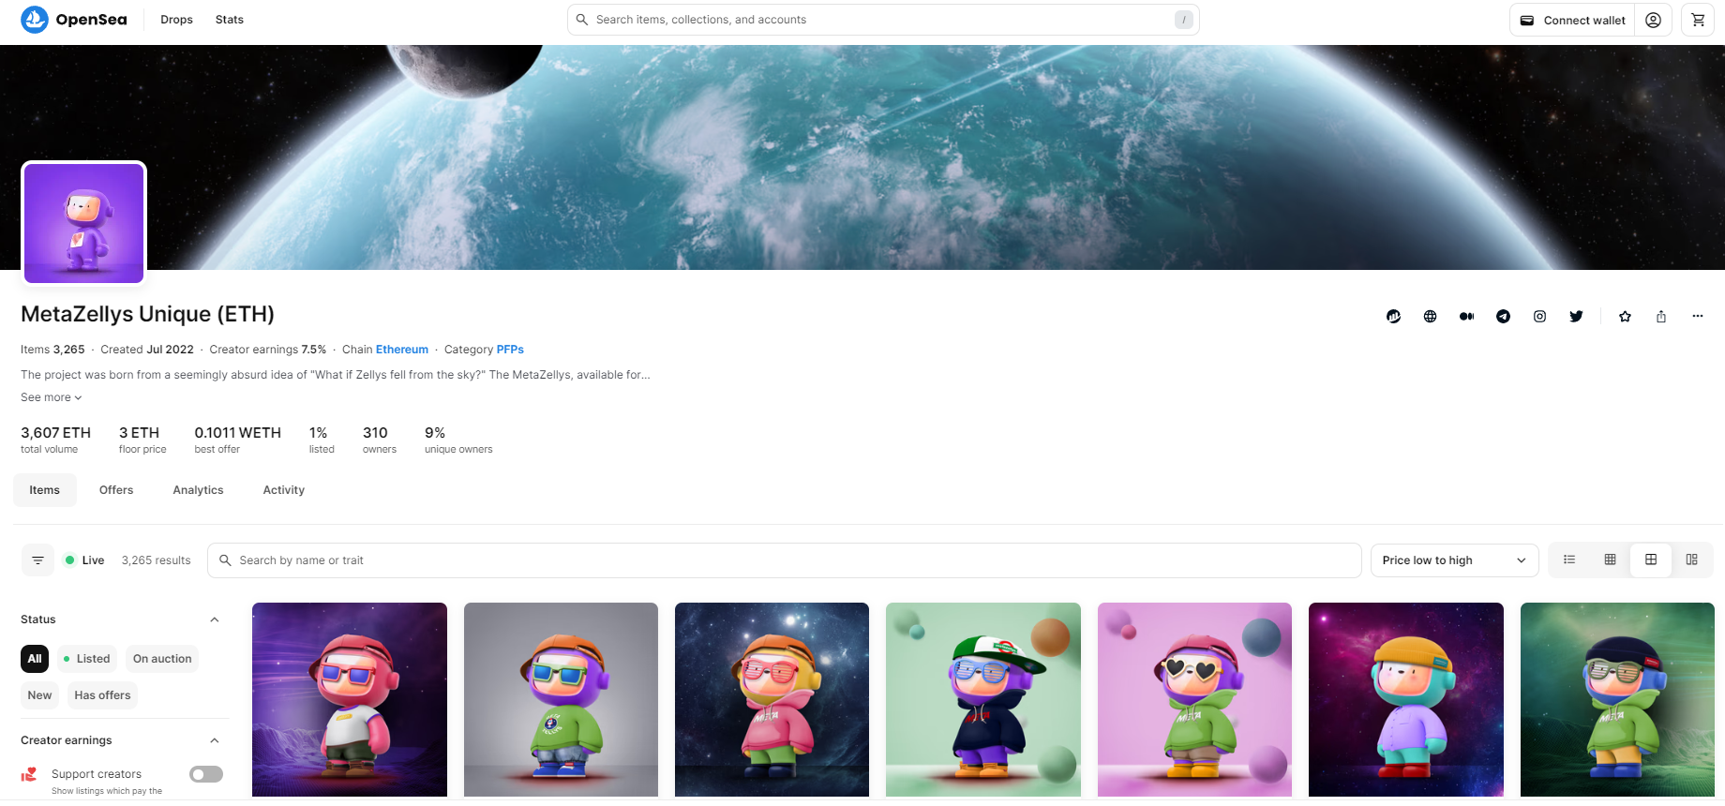Click the OpenSea wordmark text
Screen dimensions: 1725x806
[x=91, y=20]
